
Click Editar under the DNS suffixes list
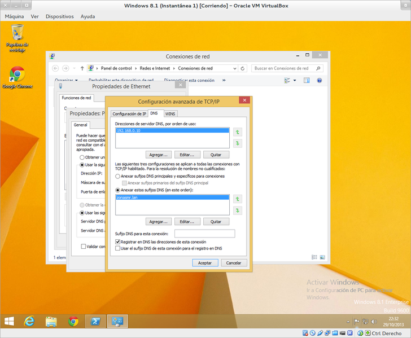pyautogui.click(x=187, y=221)
